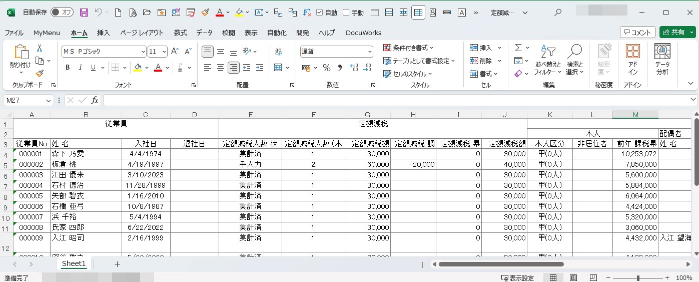
Task: Select the Sheet1 sheet tab
Action: tap(74, 263)
